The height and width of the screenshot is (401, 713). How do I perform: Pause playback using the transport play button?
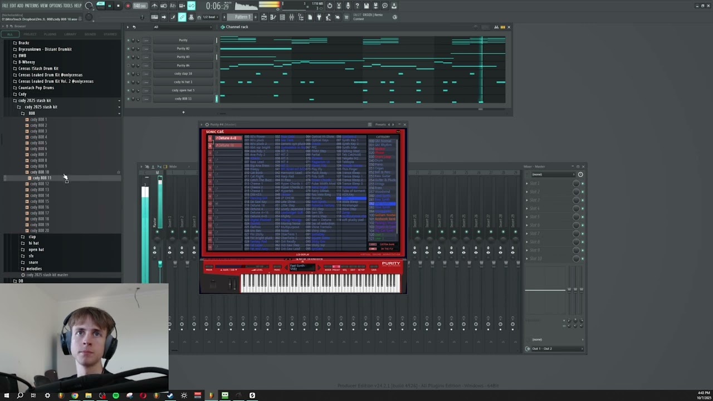pos(109,6)
